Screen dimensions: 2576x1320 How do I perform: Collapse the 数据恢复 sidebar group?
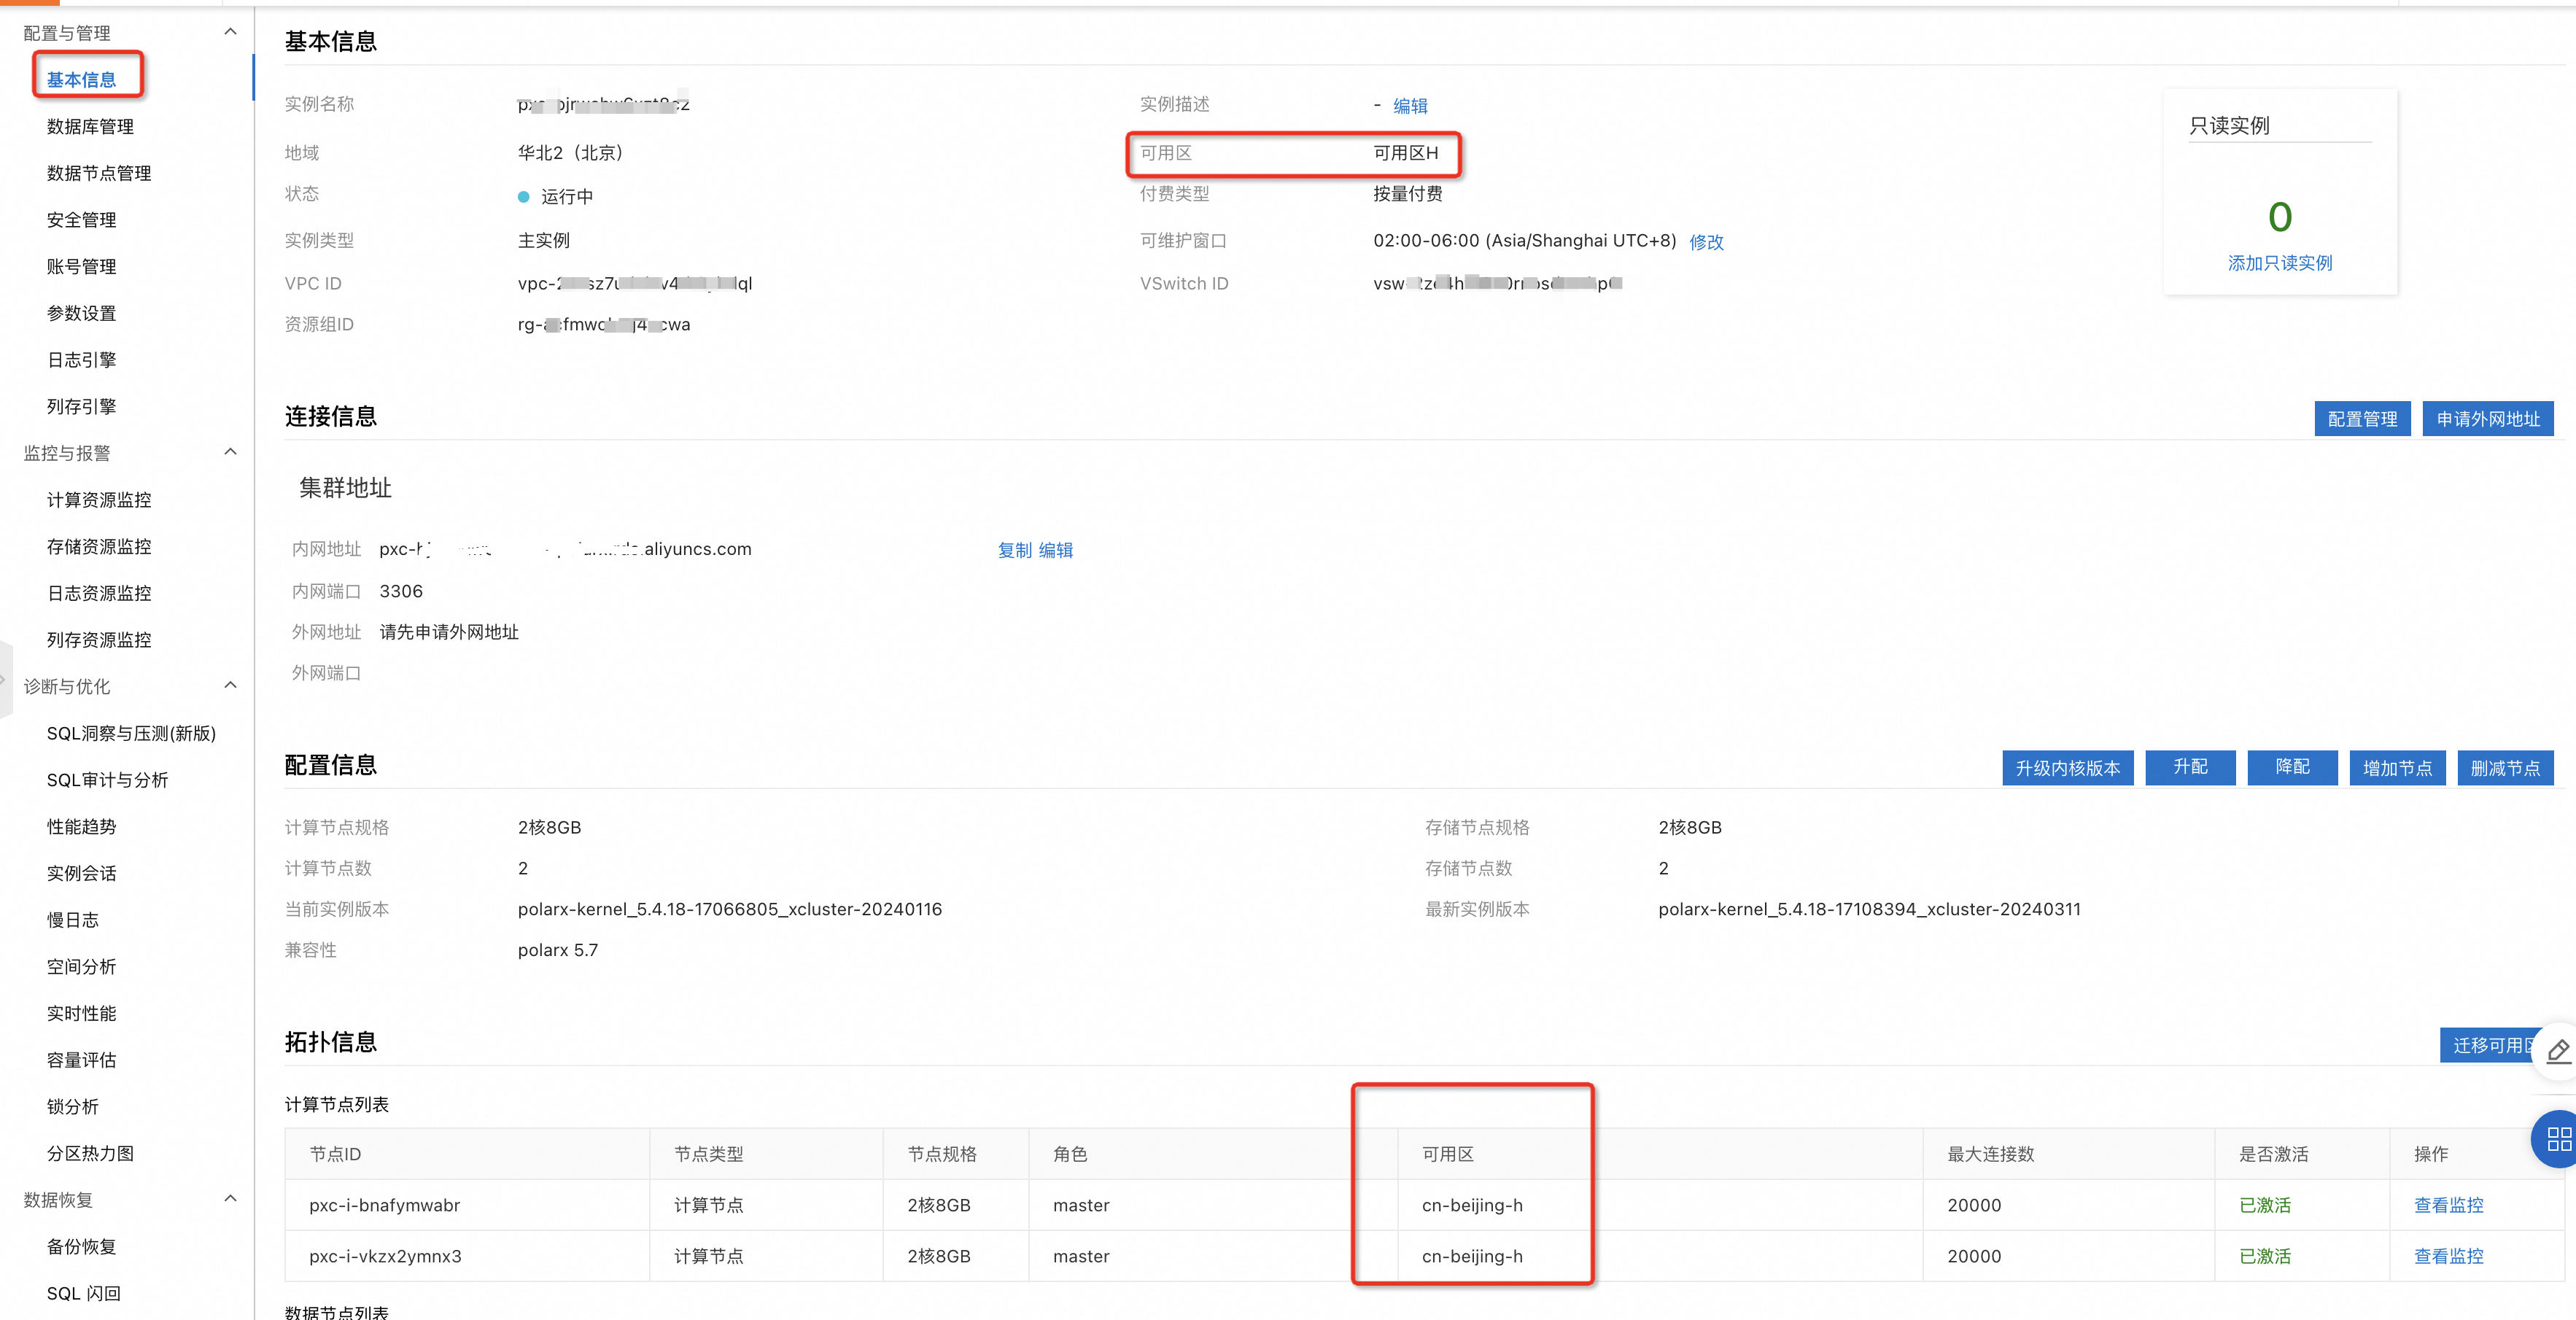click(x=230, y=1198)
